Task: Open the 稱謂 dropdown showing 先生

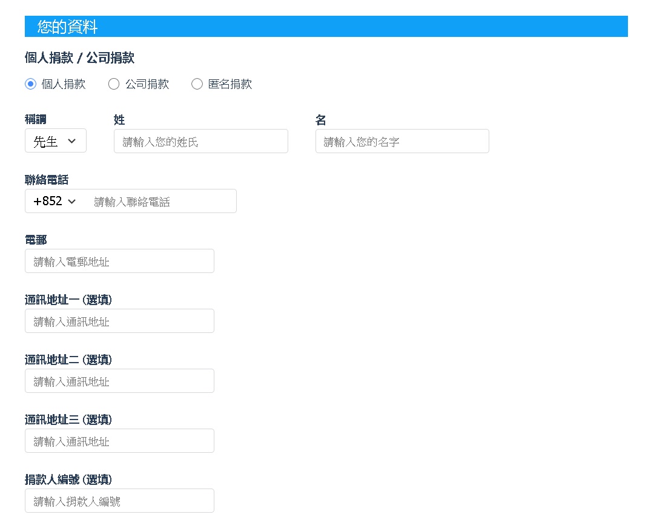Action: pyautogui.click(x=55, y=141)
